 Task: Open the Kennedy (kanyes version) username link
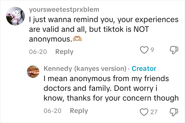(x=85, y=69)
